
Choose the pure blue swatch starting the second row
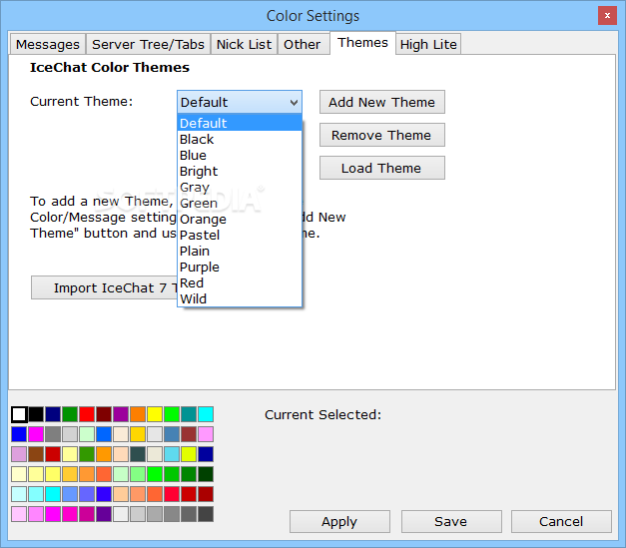coord(19,434)
